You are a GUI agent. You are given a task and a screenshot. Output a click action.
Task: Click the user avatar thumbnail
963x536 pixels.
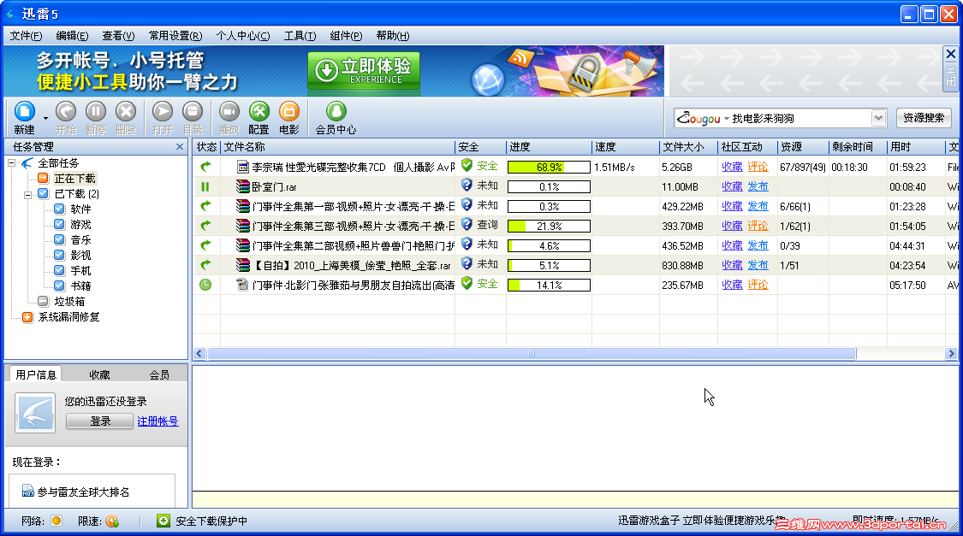coord(35,413)
